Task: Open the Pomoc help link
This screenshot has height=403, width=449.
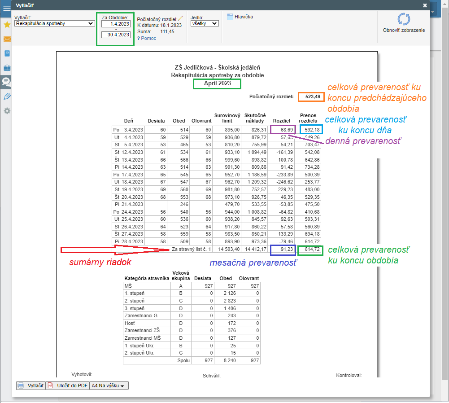Action: click(x=147, y=39)
